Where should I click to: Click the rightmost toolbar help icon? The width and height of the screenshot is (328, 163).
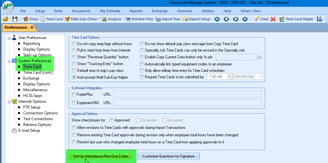coord(319,19)
